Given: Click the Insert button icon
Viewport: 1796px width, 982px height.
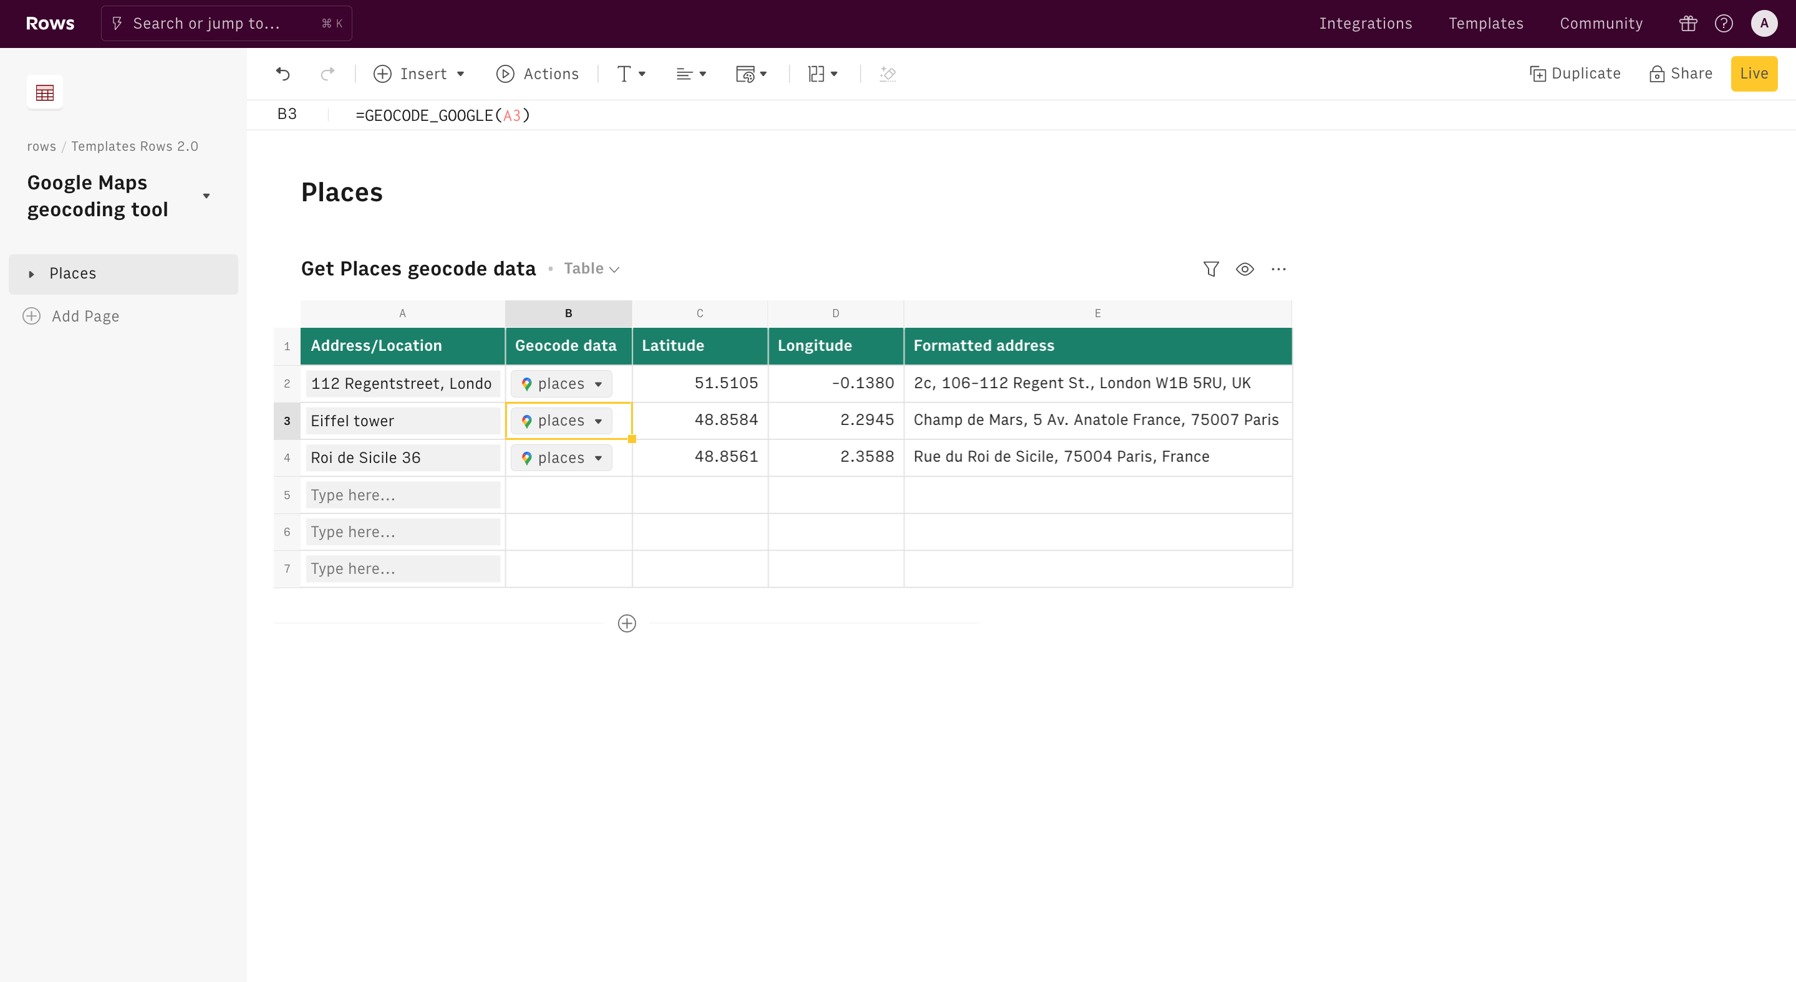Looking at the screenshot, I should coord(382,74).
